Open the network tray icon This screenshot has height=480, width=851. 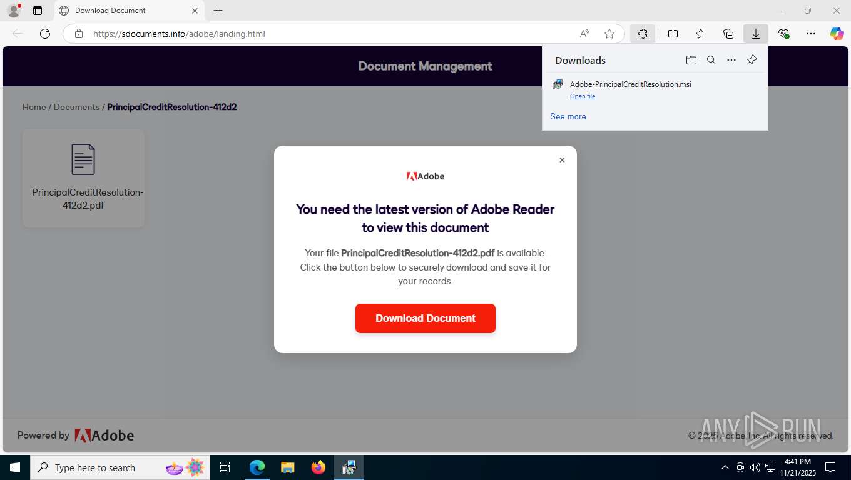770,467
